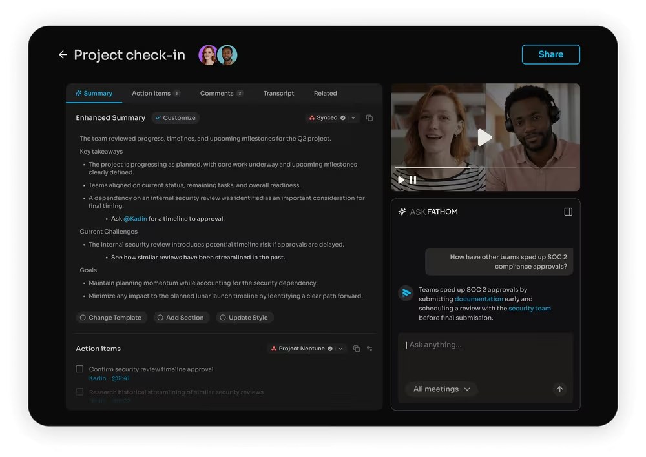Click the large play button on the video
Image resolution: width=646 pixels, height=457 pixels.
point(485,137)
